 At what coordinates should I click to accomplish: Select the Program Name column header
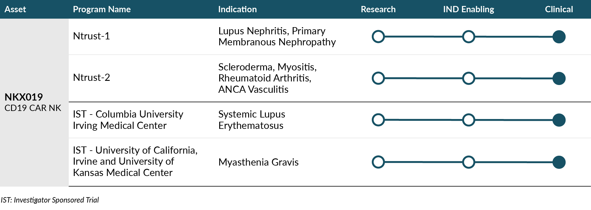point(102,9)
